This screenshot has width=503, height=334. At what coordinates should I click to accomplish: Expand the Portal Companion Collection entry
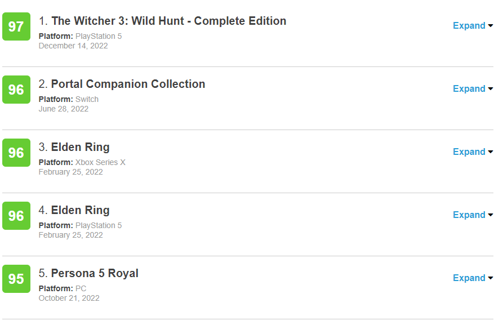tap(473, 89)
